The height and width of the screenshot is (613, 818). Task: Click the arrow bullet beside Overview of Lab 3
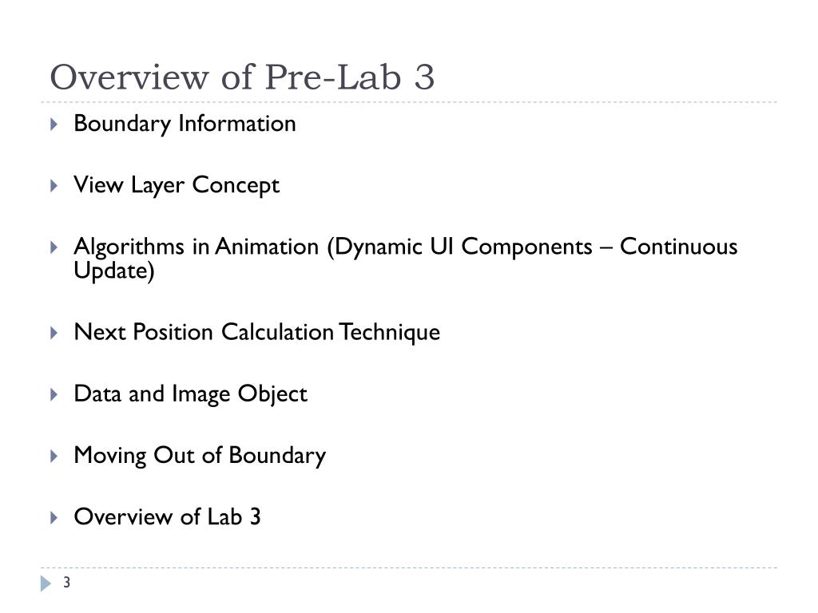click(x=54, y=517)
